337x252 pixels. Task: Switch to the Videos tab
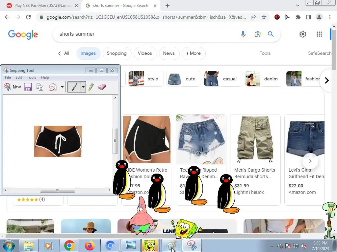[x=145, y=53]
